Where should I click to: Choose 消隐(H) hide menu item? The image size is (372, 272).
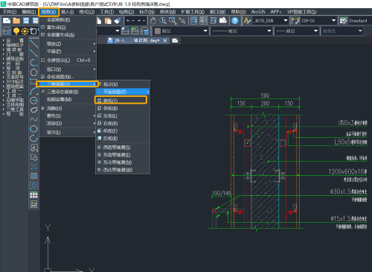coord(68,108)
